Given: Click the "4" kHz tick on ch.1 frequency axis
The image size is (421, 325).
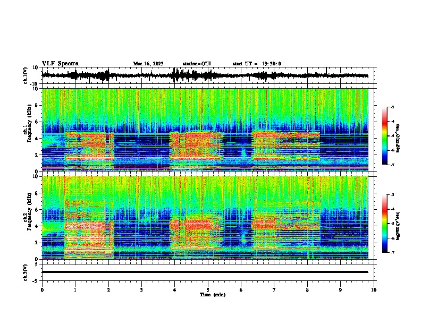Looking at the screenshot, I should (x=37, y=139).
